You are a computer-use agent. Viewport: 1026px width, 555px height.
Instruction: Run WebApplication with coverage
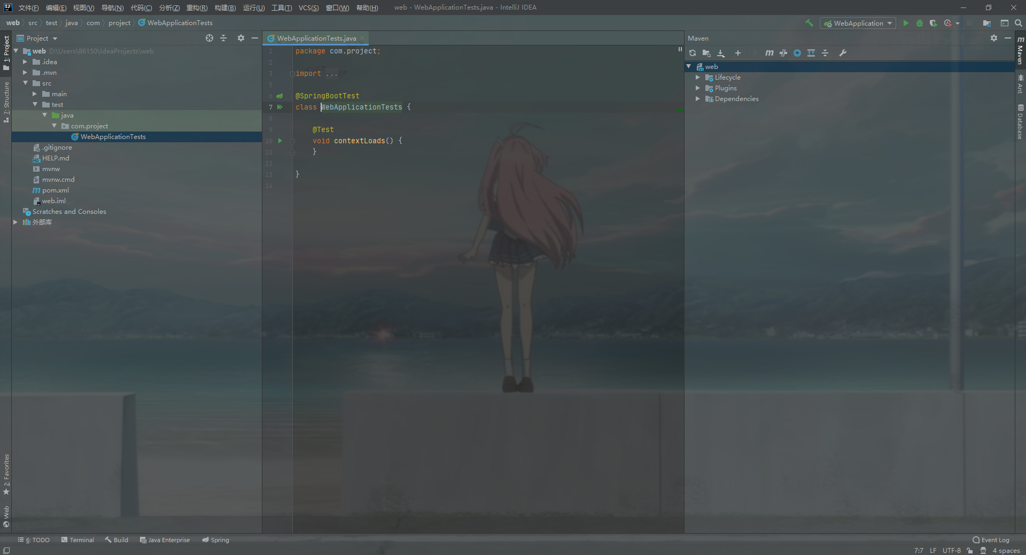[933, 23]
